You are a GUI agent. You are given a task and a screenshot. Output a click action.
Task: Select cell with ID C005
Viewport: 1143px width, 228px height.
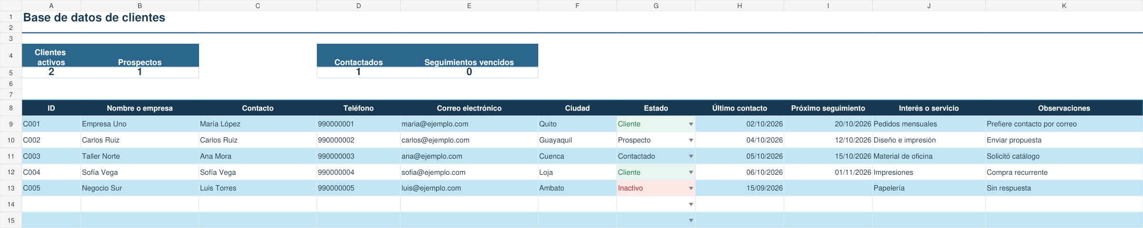[51, 188]
